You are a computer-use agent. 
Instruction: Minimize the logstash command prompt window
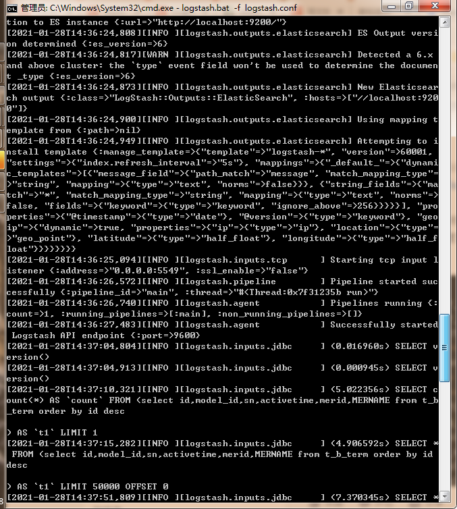(392, 6)
